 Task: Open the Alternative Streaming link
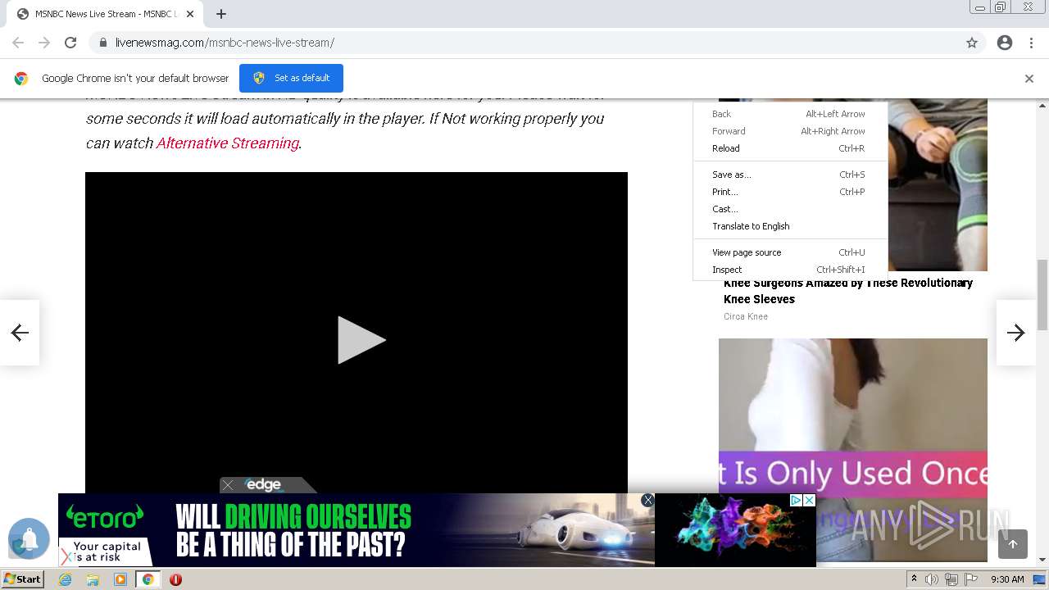pos(227,143)
